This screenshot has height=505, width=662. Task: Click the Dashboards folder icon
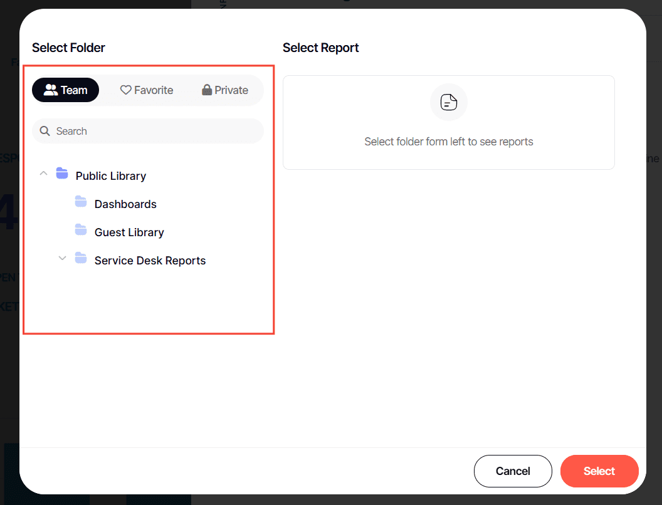click(81, 202)
